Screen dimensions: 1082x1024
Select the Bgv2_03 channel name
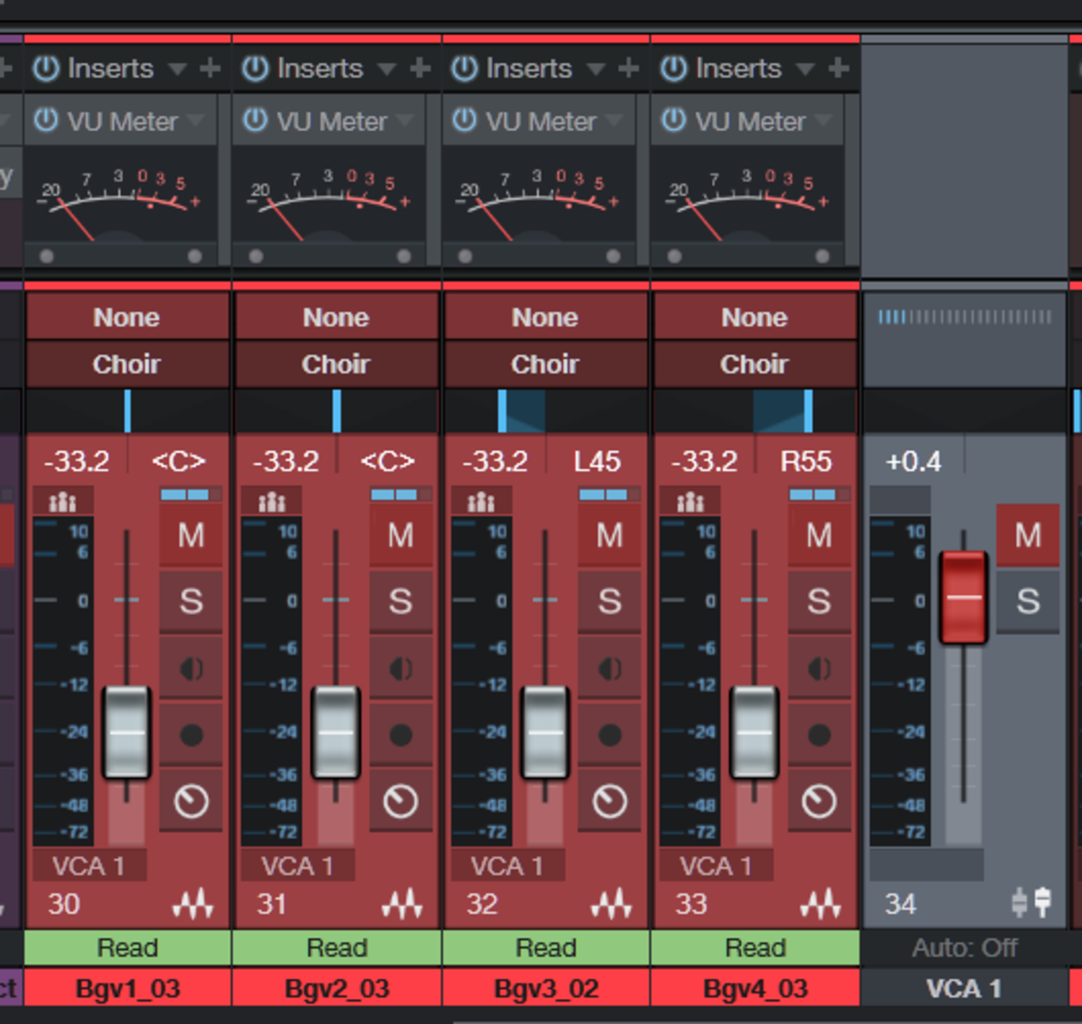pyautogui.click(x=337, y=988)
